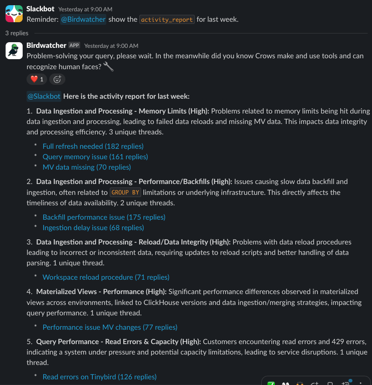The height and width of the screenshot is (385, 372).
Task: Open Read errors on Tinybird thread
Action: pyautogui.click(x=99, y=377)
